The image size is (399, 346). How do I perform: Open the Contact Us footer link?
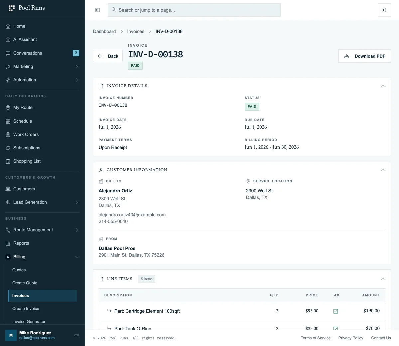click(381, 338)
